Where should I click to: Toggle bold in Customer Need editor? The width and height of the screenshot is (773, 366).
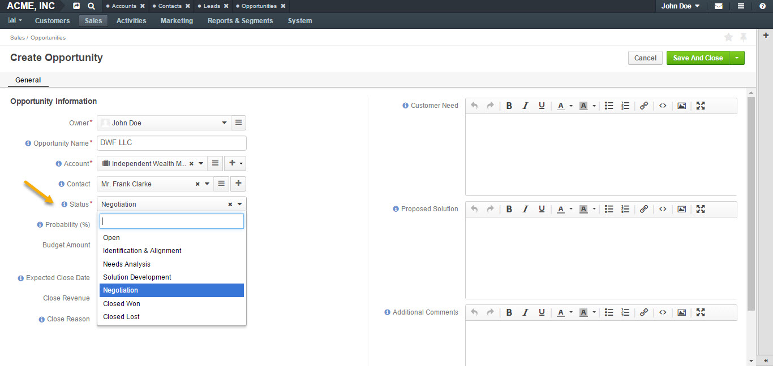(509, 106)
